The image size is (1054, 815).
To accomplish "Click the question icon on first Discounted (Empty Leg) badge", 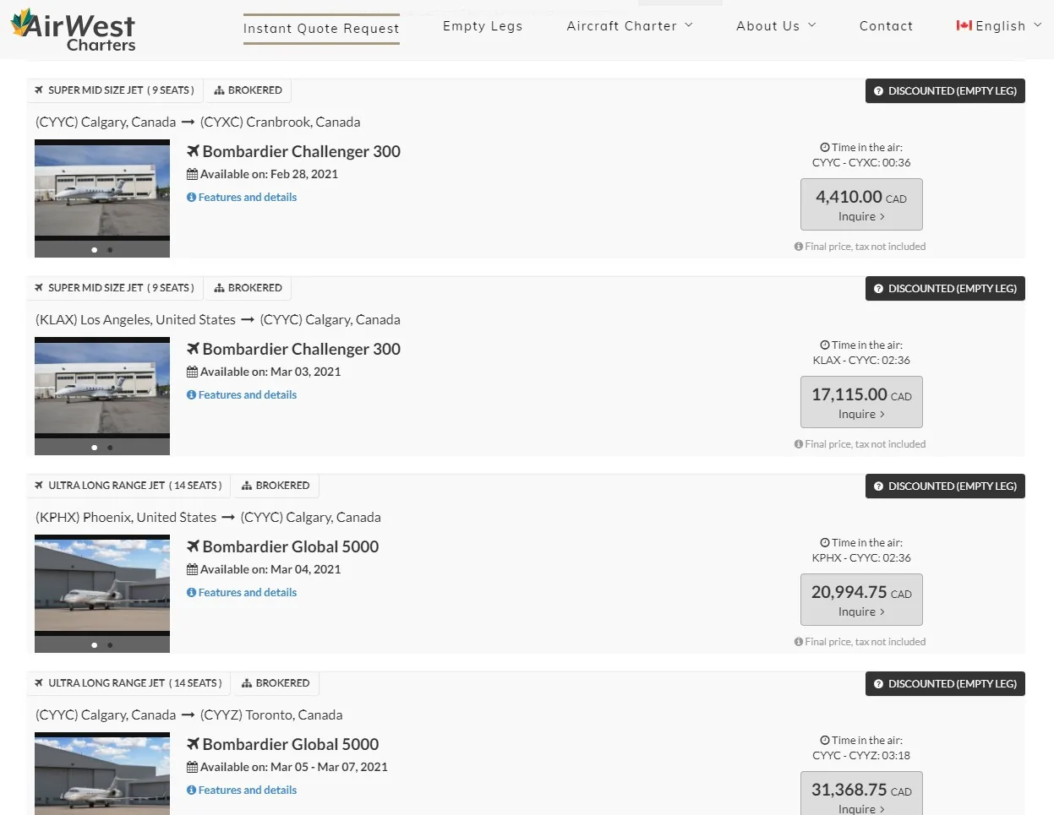I will point(878,91).
